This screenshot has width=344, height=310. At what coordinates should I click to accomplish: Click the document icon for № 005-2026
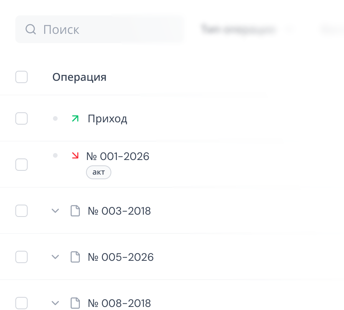tap(75, 257)
